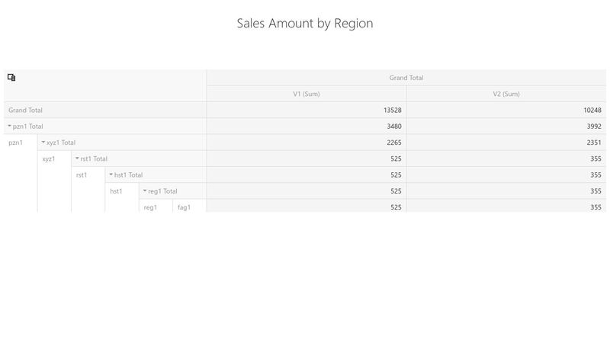Select the Grand Total row header
Image resolution: width=610 pixels, height=343 pixels.
pyautogui.click(x=26, y=111)
